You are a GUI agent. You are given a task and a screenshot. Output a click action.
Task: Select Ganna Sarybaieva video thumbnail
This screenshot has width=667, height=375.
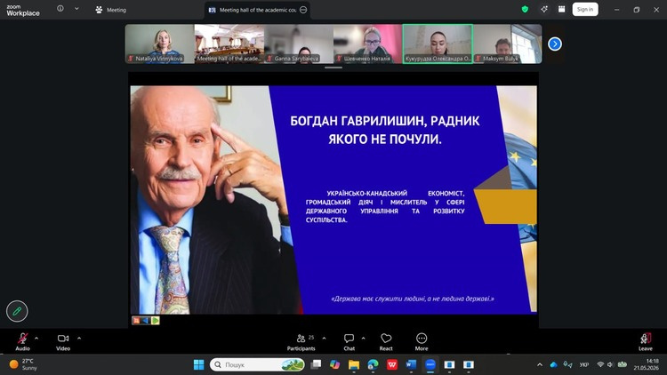pos(299,44)
